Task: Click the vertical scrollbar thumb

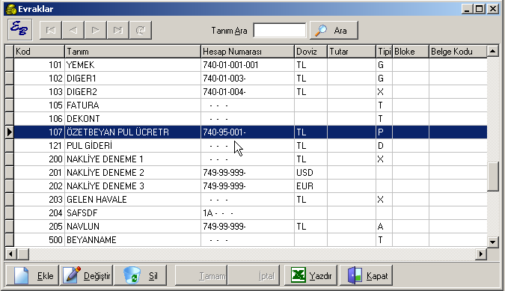Action: pos(493,177)
